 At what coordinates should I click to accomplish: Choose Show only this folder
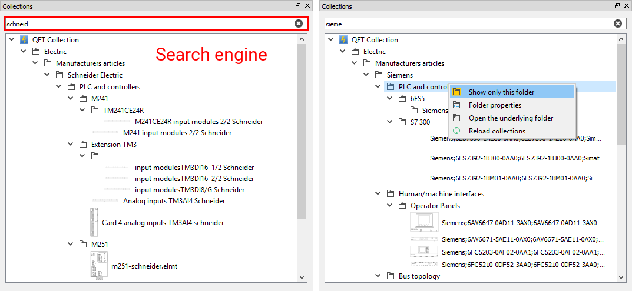[511, 92]
